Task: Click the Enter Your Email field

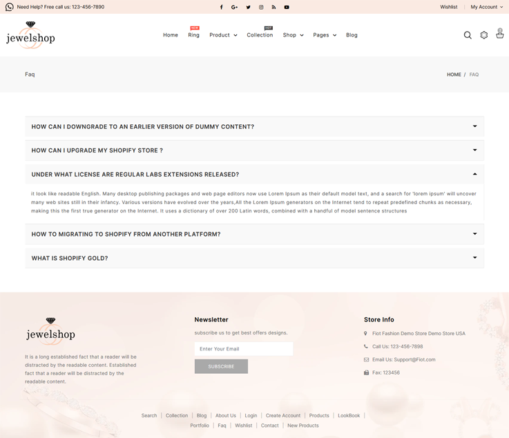Action: click(x=244, y=349)
